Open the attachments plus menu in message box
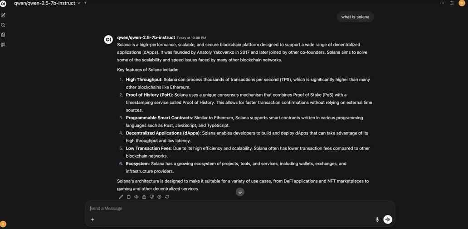 pos(92,220)
